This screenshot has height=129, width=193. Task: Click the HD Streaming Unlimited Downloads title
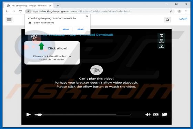[78, 35]
